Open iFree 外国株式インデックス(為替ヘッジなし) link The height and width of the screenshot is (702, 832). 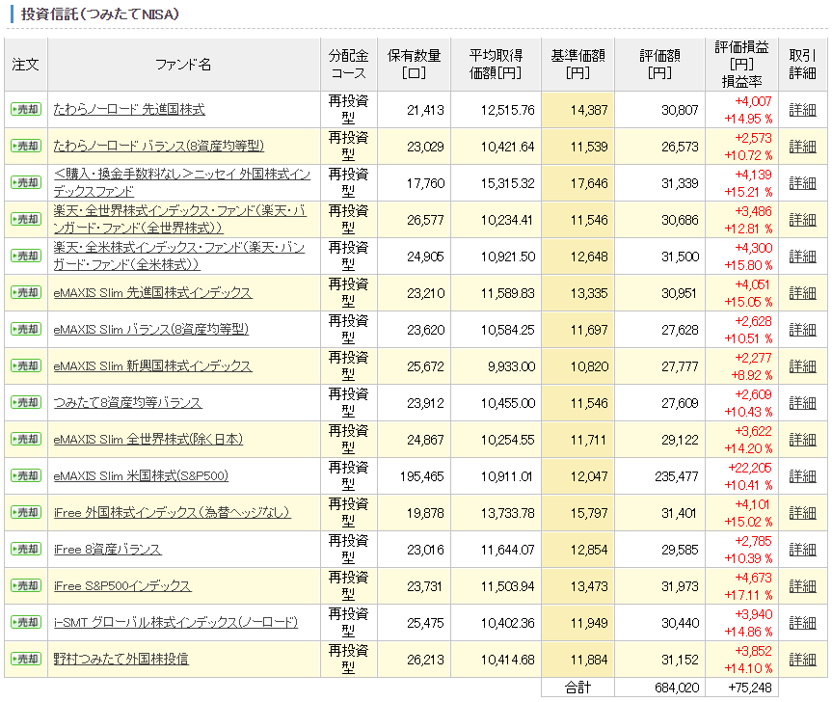click(173, 512)
